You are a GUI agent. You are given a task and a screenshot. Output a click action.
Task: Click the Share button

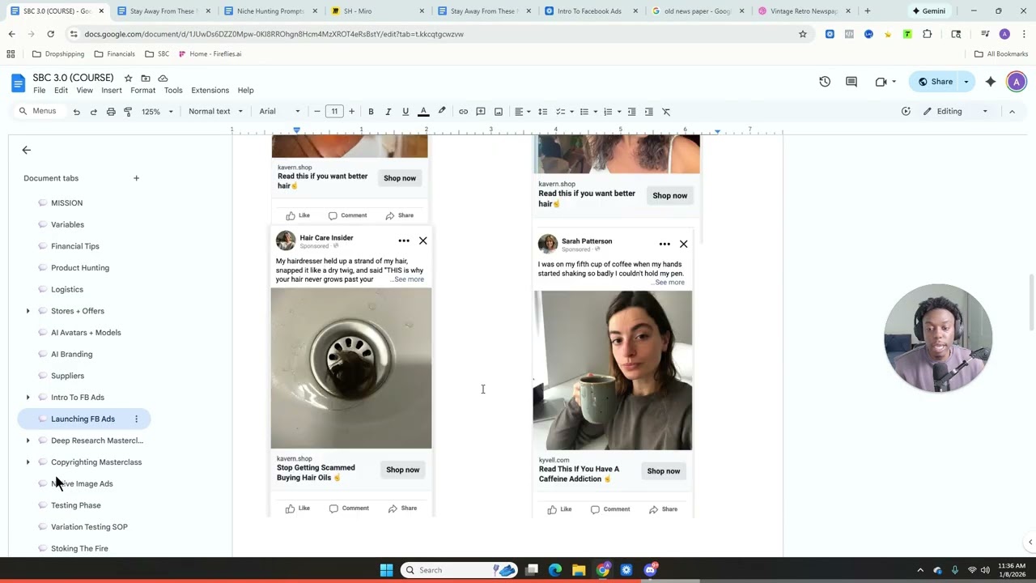tap(935, 82)
